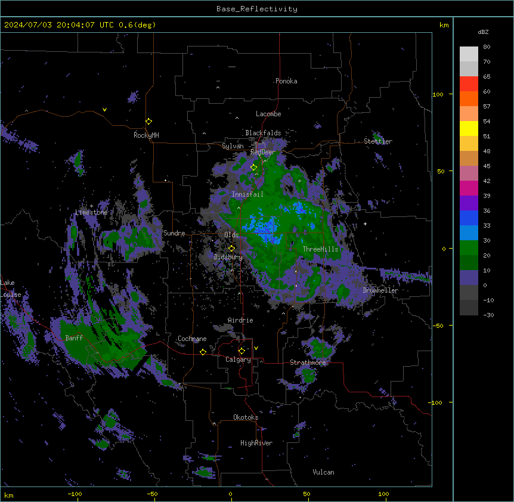The image size is (514, 502).
Task: Select the orange 57-60 dBZ legend swatch
Action: [x=469, y=98]
